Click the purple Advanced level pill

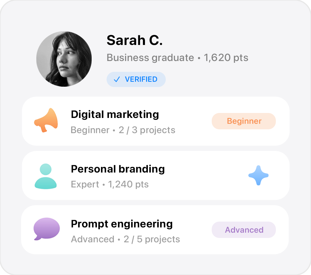pos(244,230)
